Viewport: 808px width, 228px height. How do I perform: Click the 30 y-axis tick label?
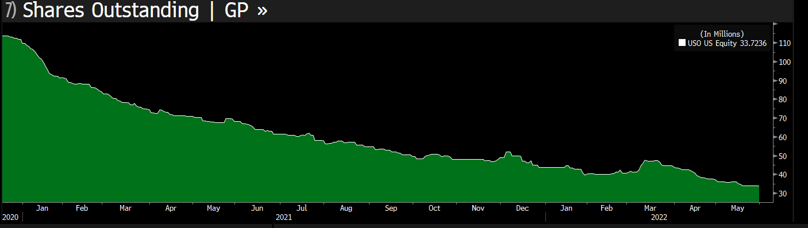coord(783,194)
